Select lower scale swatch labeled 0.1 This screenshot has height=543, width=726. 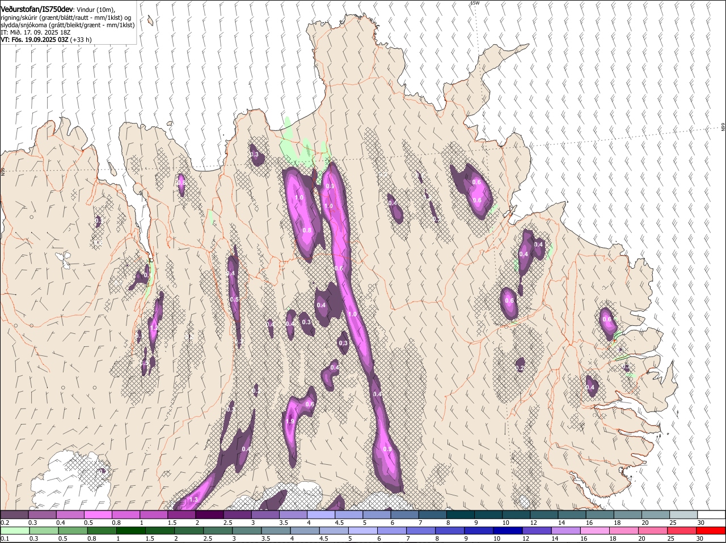[15, 531]
